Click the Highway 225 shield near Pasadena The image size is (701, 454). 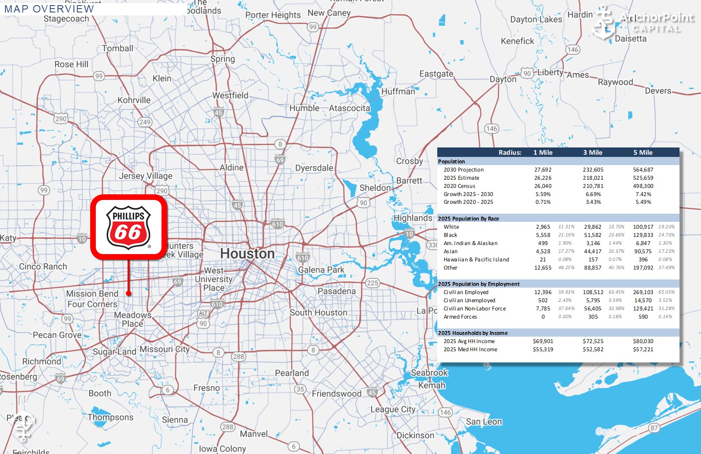[x=372, y=282]
